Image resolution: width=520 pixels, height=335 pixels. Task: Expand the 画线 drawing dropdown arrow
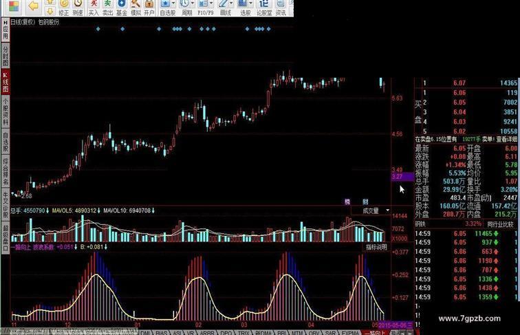[231, 3]
